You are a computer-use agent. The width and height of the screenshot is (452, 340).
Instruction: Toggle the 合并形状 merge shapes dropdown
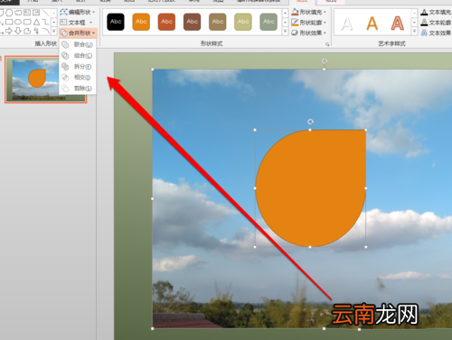(x=78, y=33)
